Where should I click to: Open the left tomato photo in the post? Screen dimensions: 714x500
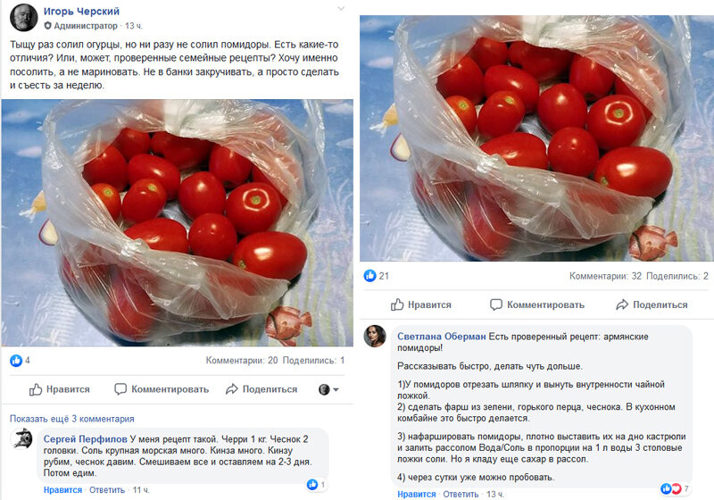tap(177, 222)
